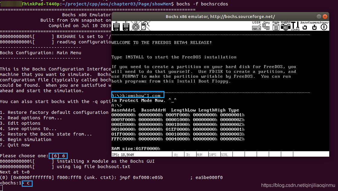
Task: Click 'Bochs Configuration: Main Menu' heading
Action: [41, 53]
